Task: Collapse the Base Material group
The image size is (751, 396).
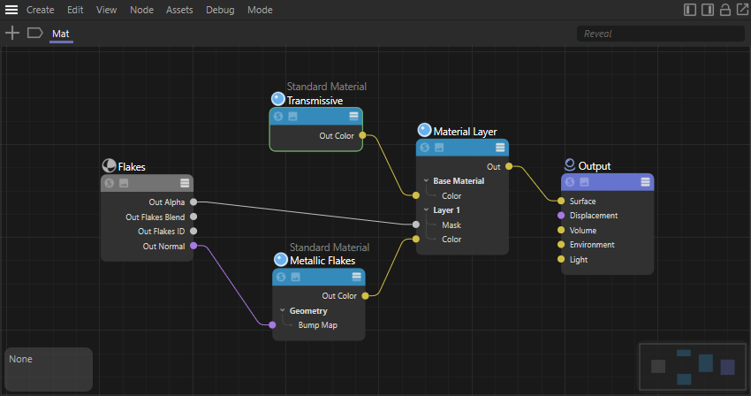Action: point(426,181)
